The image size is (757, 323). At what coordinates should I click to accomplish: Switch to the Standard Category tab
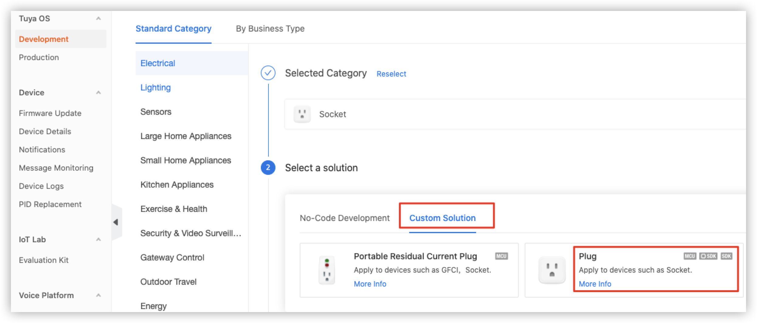click(x=173, y=29)
